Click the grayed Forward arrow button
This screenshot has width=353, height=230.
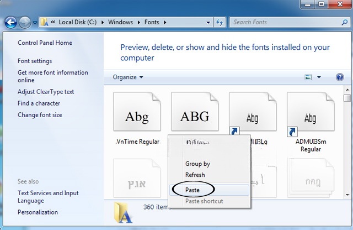(24, 23)
